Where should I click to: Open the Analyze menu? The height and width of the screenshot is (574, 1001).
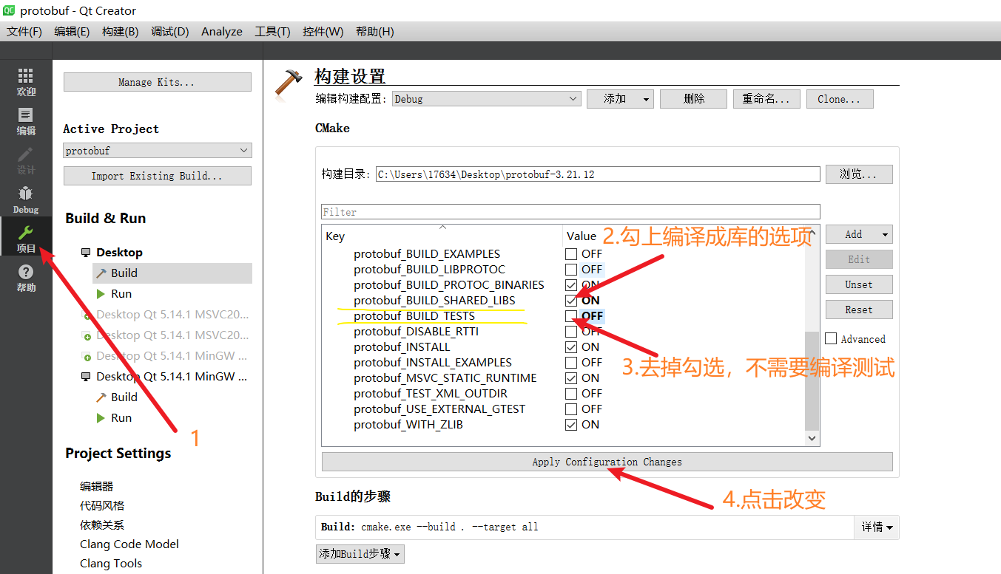[x=222, y=32]
